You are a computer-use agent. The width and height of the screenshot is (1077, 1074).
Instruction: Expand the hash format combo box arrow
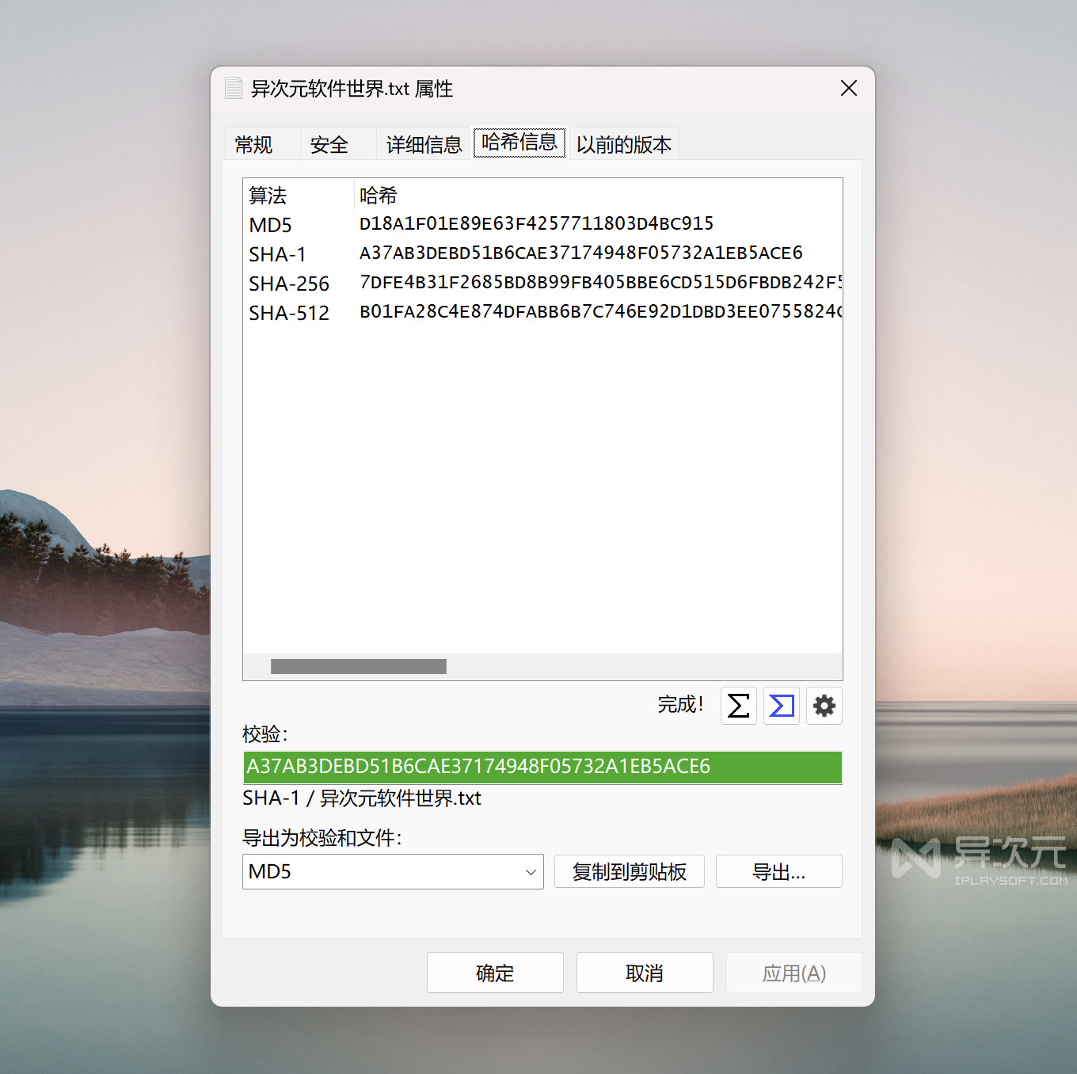[530, 871]
